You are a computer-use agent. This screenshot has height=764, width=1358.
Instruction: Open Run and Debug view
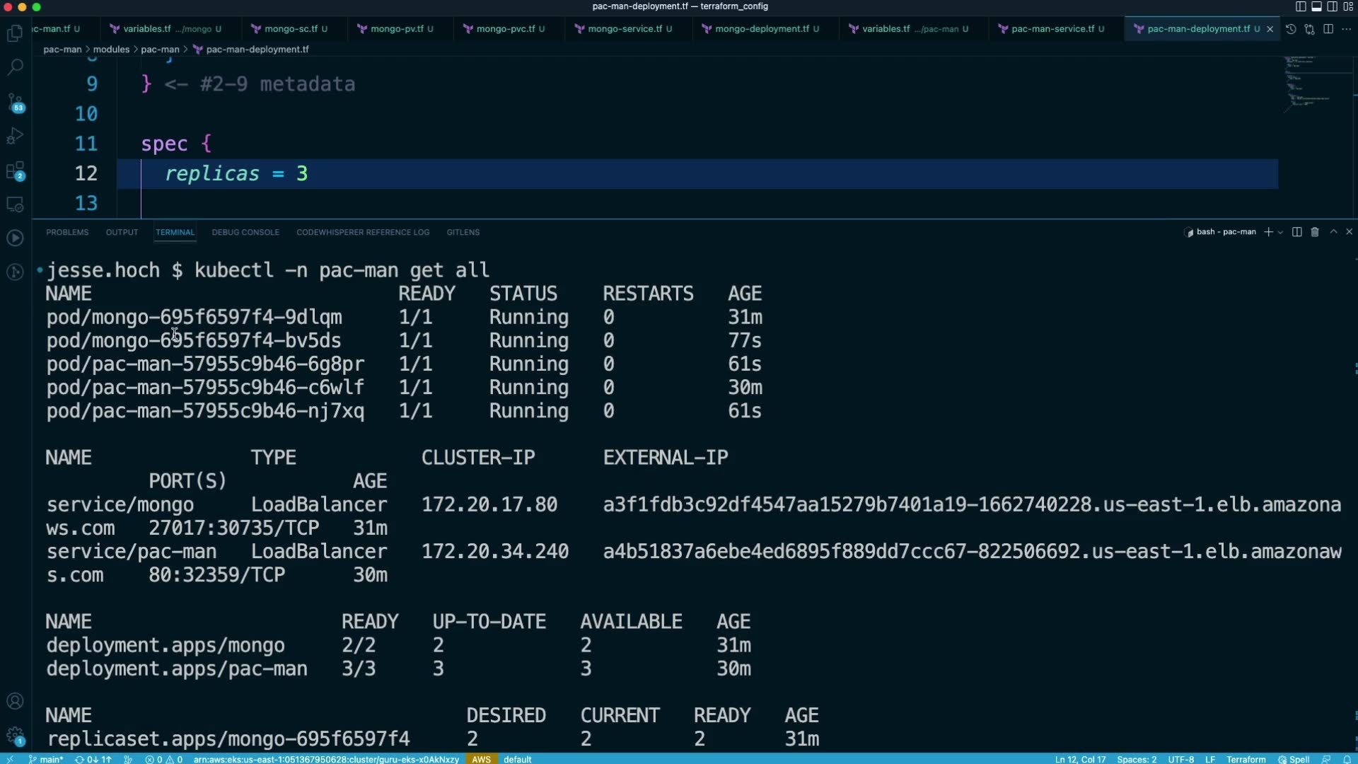(x=16, y=136)
